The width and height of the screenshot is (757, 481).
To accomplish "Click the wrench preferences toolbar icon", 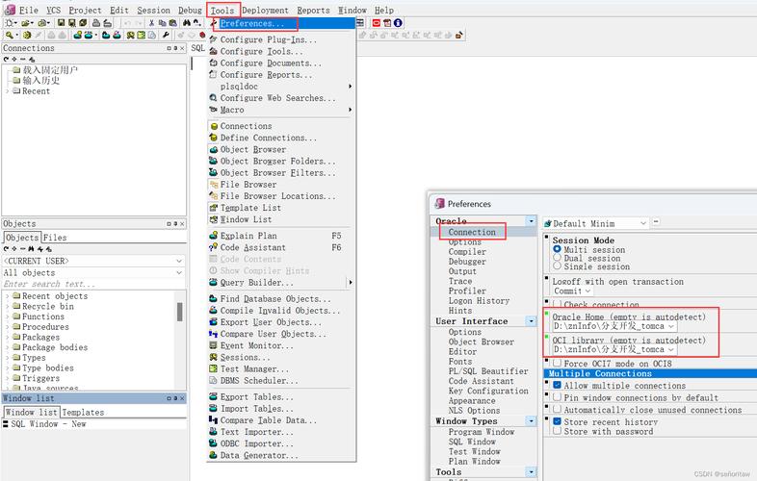I will click(166, 35).
